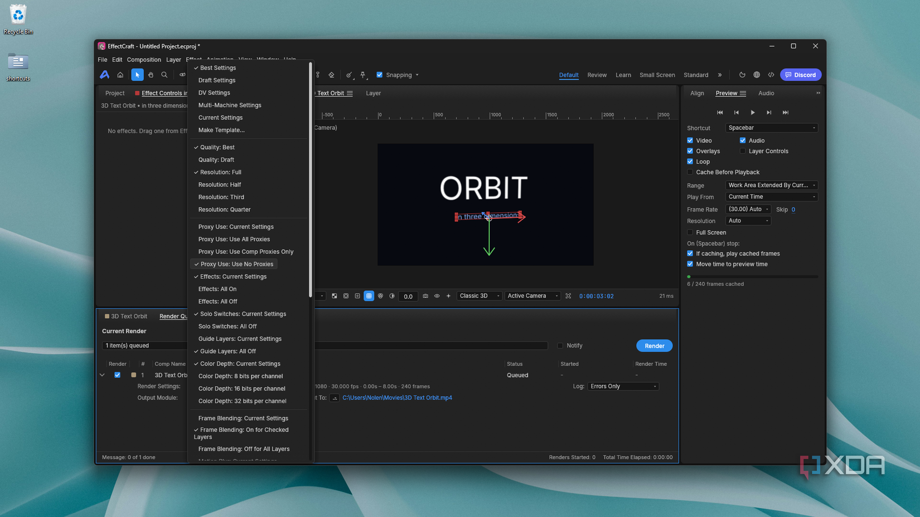920x517 pixels.
Task: Select the Hand tool
Action: 151,75
